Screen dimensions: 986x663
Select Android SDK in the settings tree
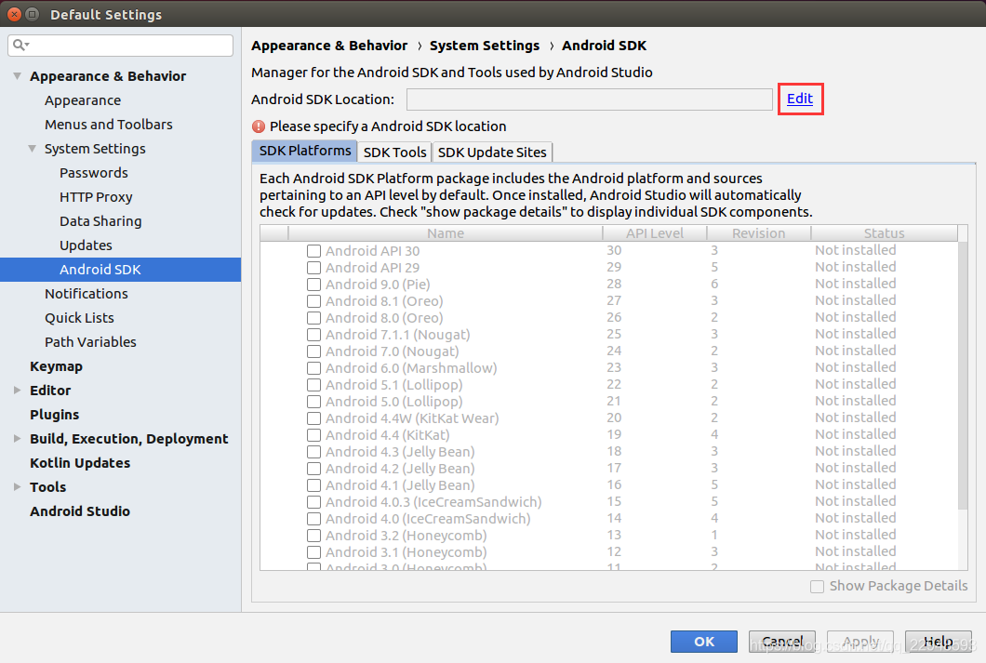click(x=120, y=270)
